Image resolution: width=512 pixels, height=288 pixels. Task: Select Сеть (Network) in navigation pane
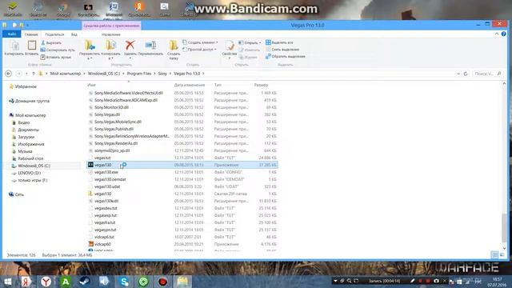pos(19,194)
